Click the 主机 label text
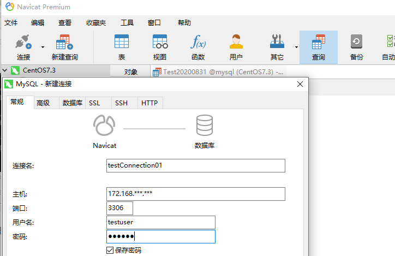Image resolution: width=395 pixels, height=256 pixels. tap(20, 194)
